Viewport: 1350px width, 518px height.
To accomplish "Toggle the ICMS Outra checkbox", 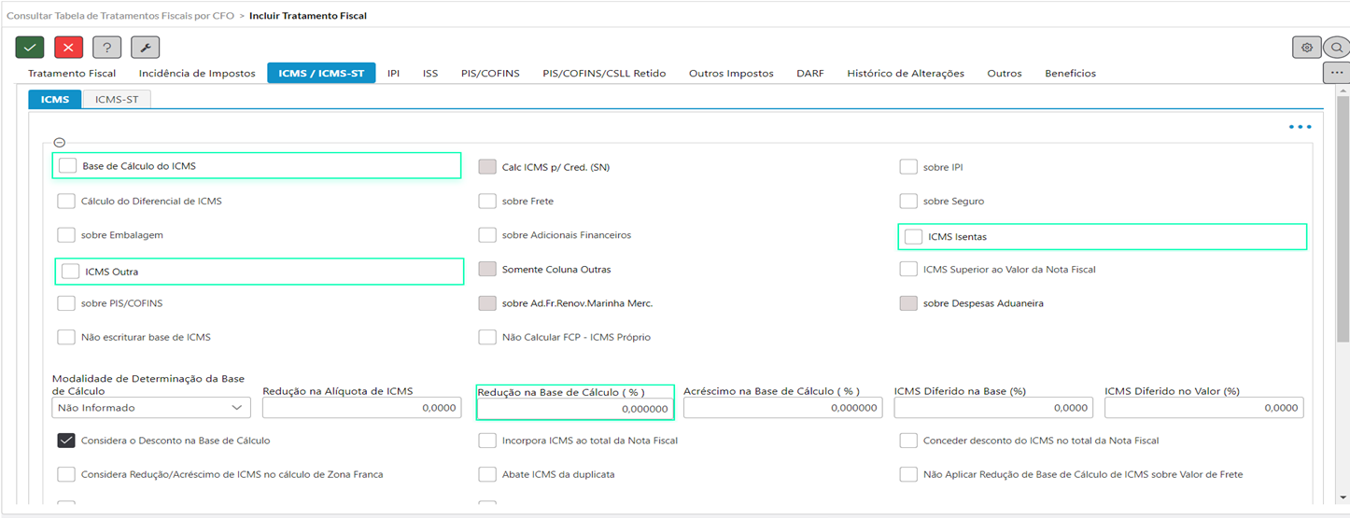I will pos(70,272).
